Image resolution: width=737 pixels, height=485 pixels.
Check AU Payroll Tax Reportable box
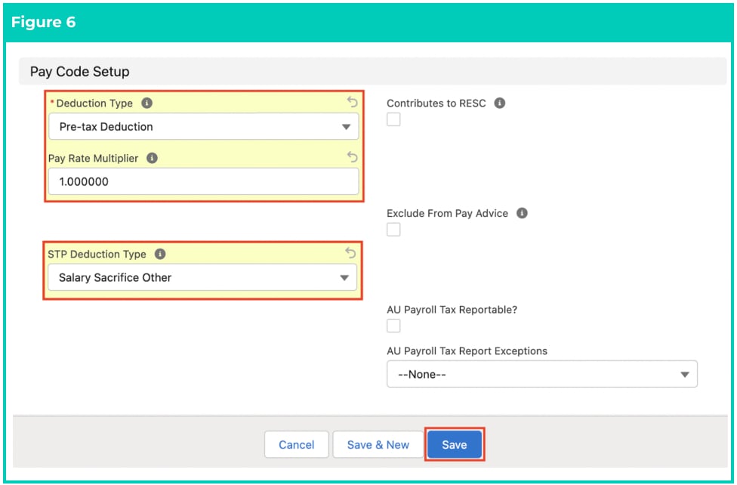click(x=393, y=326)
